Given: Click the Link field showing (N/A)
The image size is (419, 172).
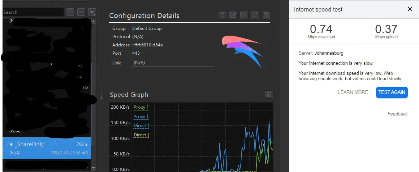Looking at the screenshot, I should coord(173,63).
